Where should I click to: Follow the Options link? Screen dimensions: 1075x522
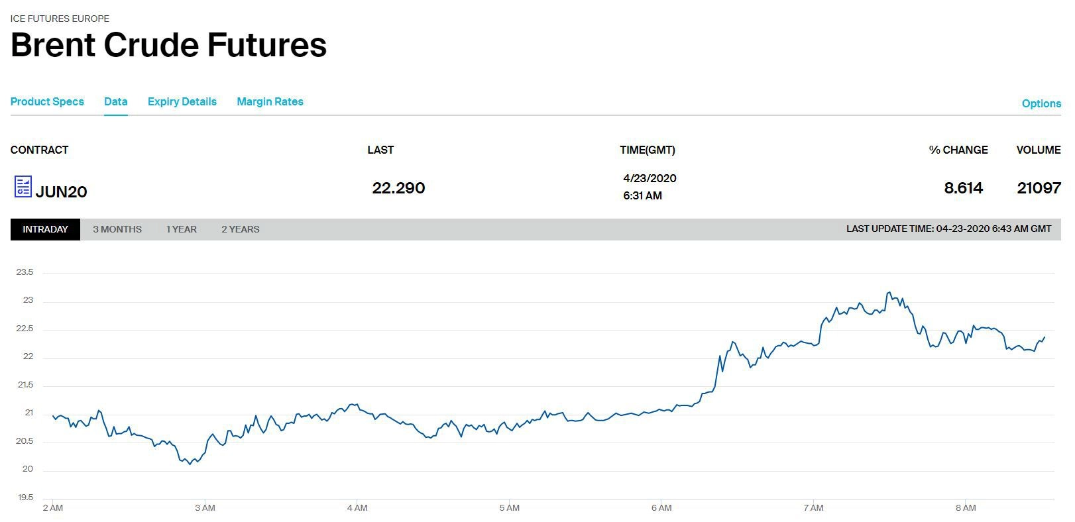tap(1041, 103)
